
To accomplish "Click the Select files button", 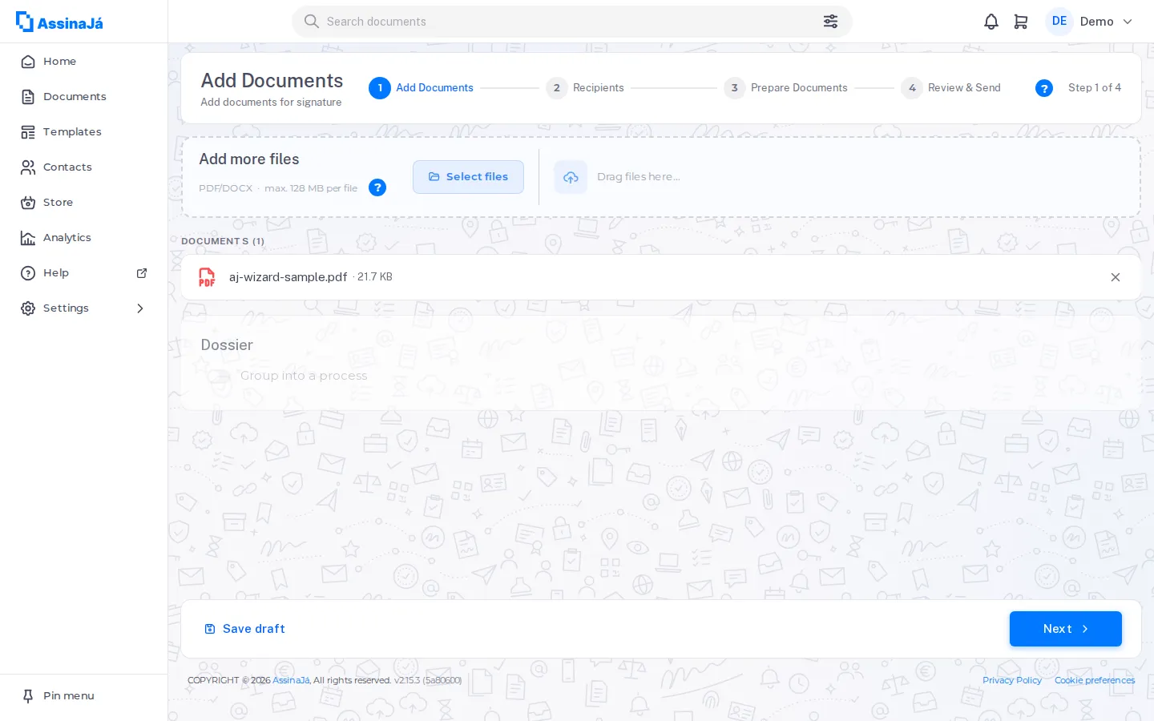I will (x=468, y=177).
